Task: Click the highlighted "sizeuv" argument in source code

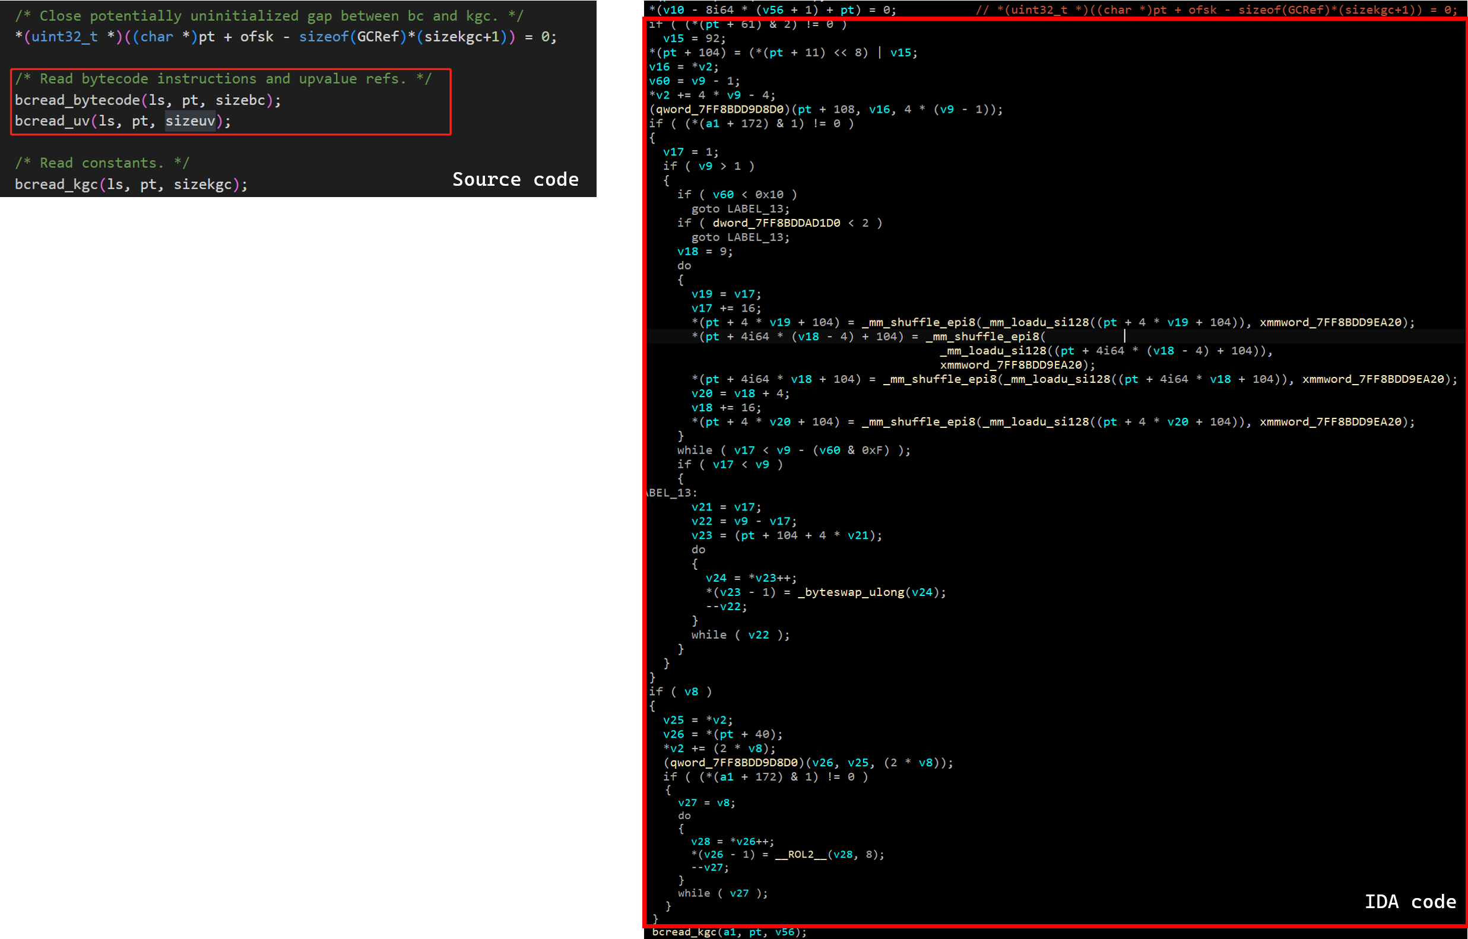Action: 190,120
